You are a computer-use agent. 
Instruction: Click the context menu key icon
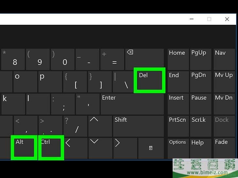[x=151, y=148]
